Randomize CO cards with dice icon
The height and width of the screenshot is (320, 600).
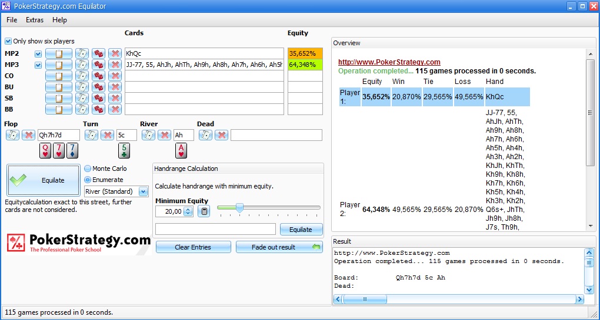(98, 76)
